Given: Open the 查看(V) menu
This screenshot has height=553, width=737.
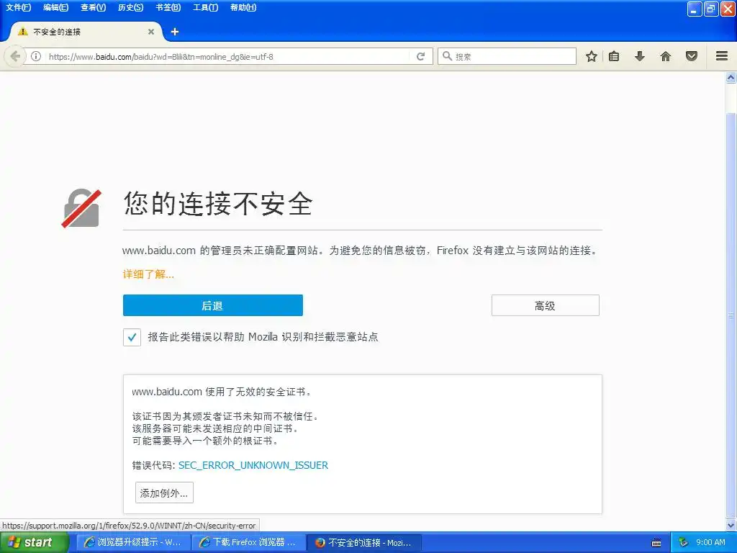Looking at the screenshot, I should (93, 7).
